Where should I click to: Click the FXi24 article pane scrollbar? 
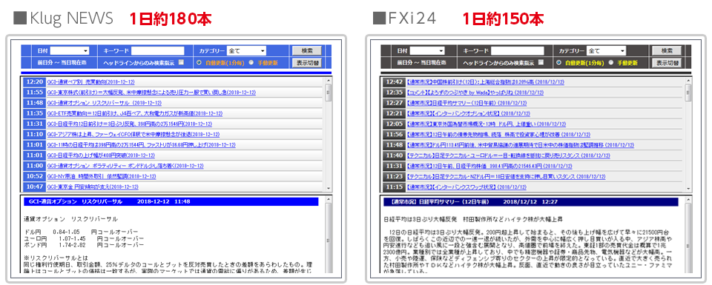[688, 235]
